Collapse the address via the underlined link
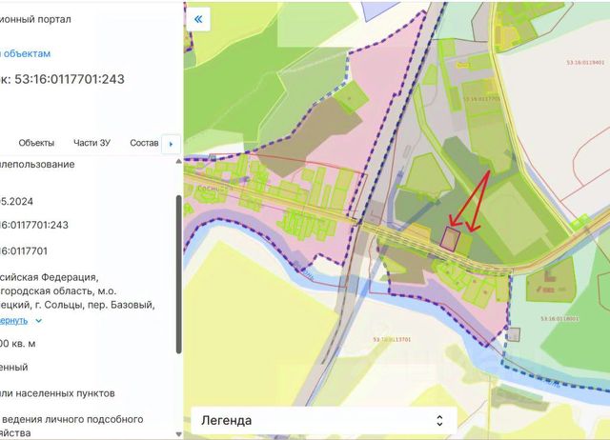Screen dimensions: 610x440 (13, 320)
